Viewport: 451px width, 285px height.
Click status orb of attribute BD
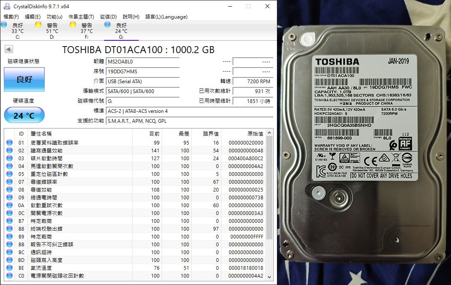click(x=9, y=260)
